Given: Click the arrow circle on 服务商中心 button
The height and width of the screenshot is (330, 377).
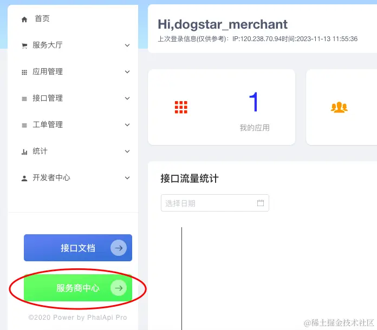Looking at the screenshot, I should 119,288.
